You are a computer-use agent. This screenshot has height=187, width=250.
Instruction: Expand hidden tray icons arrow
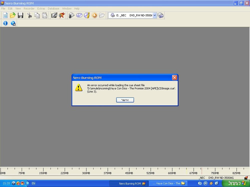pos(27,183)
